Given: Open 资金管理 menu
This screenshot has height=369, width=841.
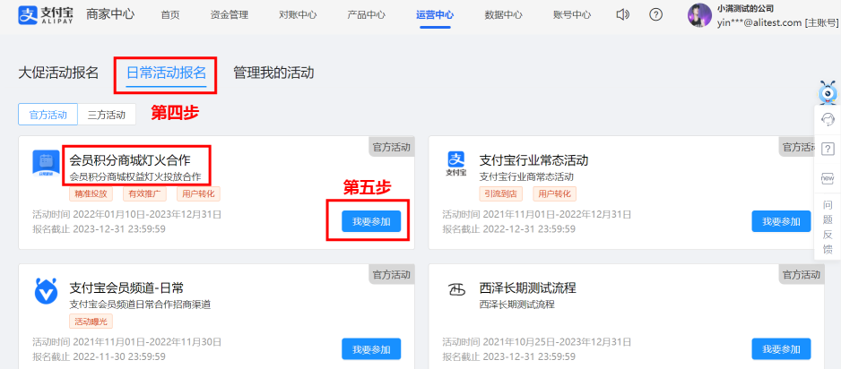Looking at the screenshot, I should click(x=229, y=15).
